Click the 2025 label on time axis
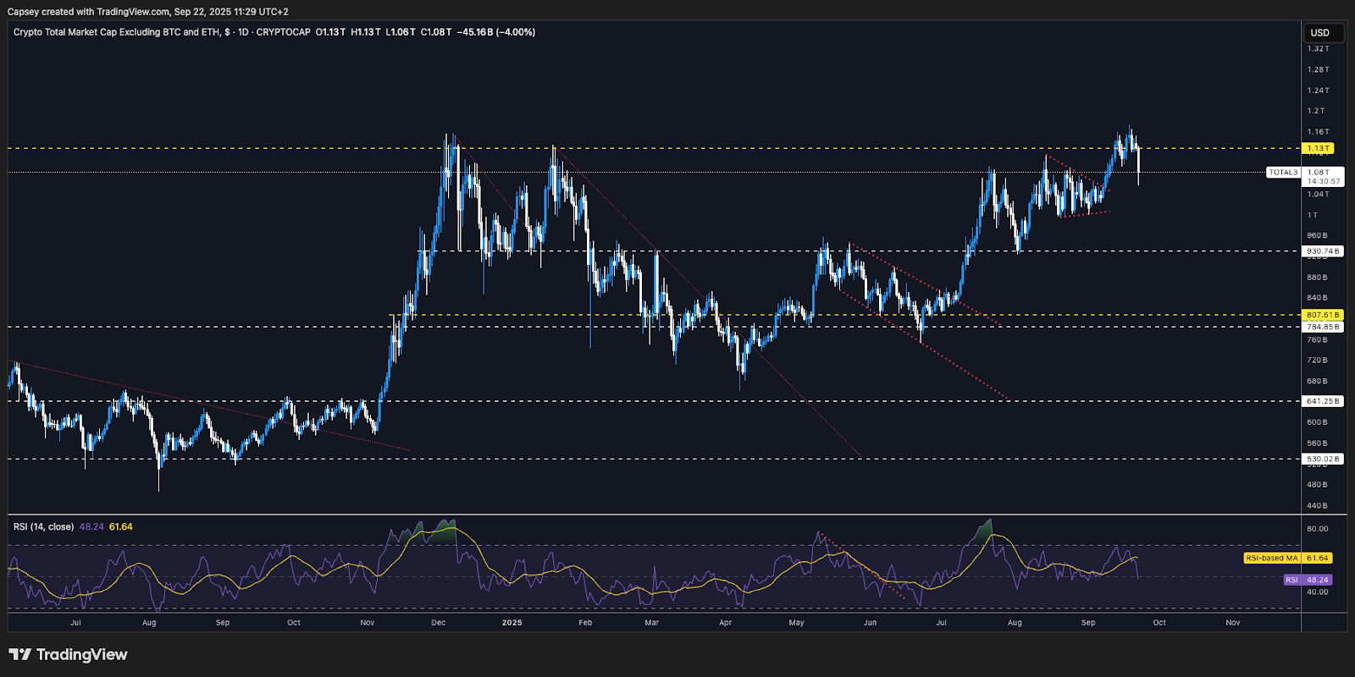The image size is (1355, 677). point(512,623)
